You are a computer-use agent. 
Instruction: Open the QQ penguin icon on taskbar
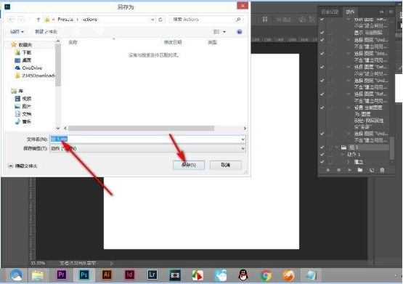point(243,275)
